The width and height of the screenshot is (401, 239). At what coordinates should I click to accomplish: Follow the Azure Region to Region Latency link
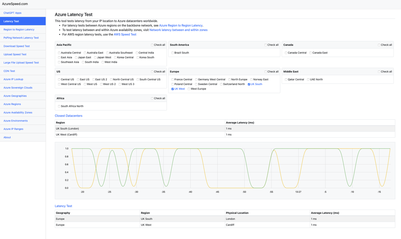tap(181, 25)
